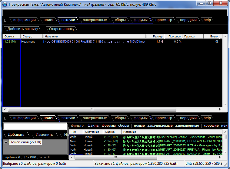This screenshot has height=169, width=230.
Task: Enable the "закачиваемые" filter option
Action: [x=160, y=126]
